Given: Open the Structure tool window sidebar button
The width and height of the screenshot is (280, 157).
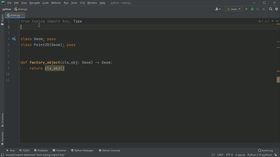Looking at the screenshot, I should (x=2, y=120).
